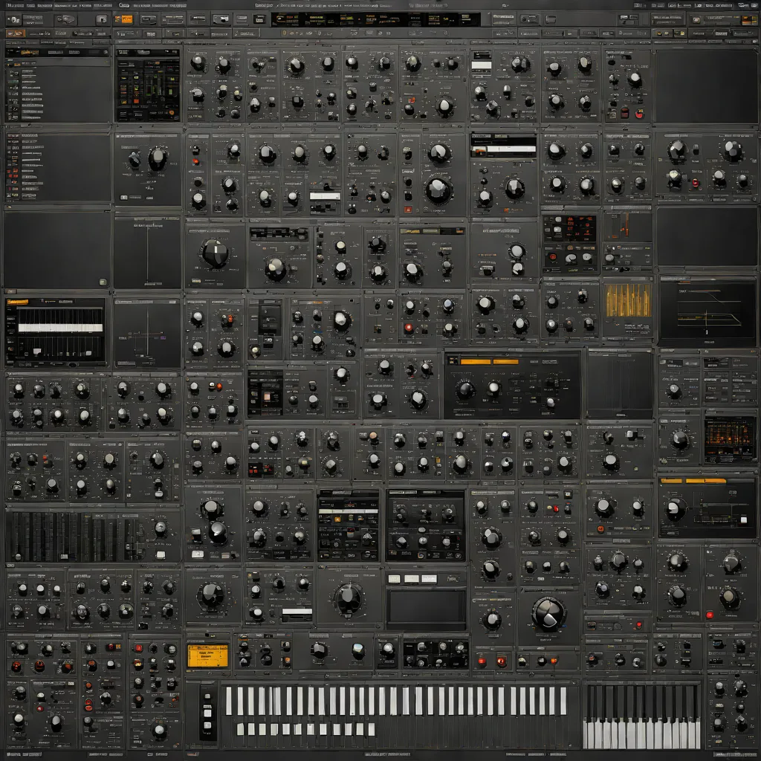Click the small white square in the black right panel

(743, 519)
